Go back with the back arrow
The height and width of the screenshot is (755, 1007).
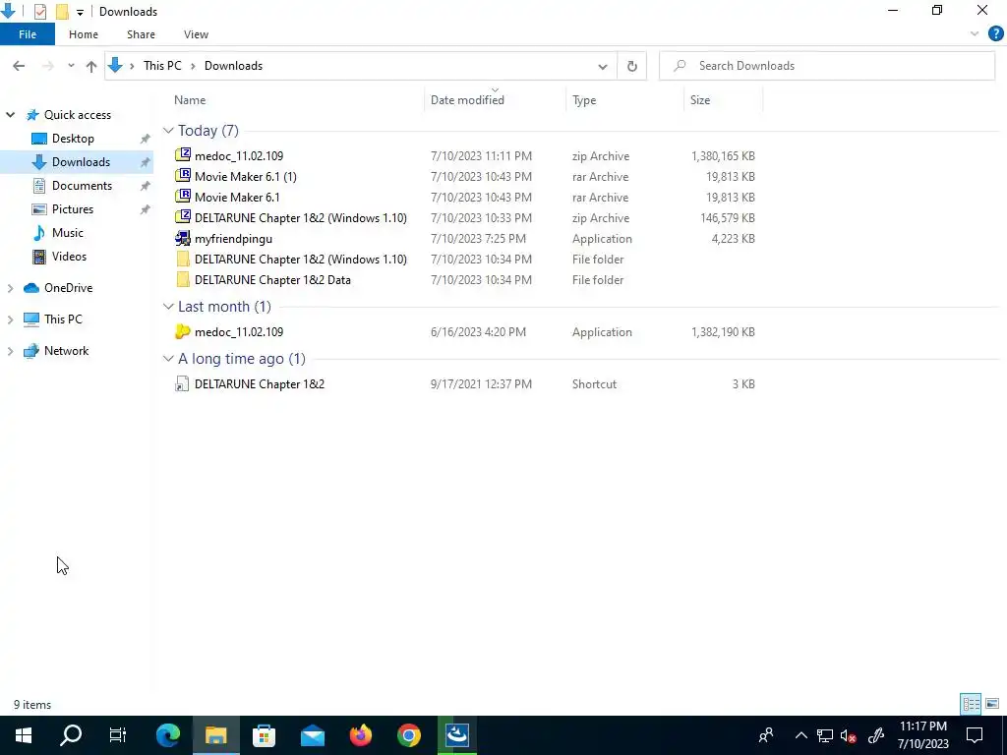point(19,66)
